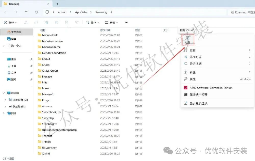Open the 排序 sort dropdown

coord(92,23)
